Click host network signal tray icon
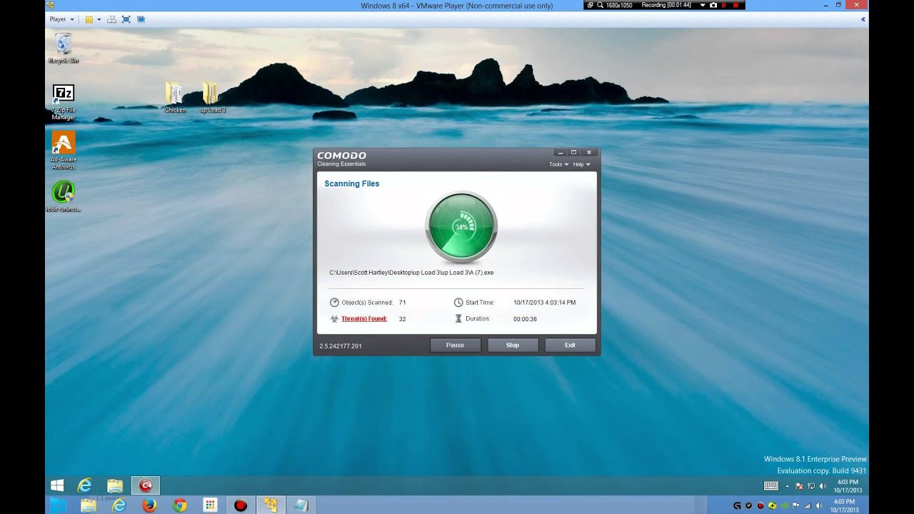This screenshot has width=914, height=514. tap(808, 505)
